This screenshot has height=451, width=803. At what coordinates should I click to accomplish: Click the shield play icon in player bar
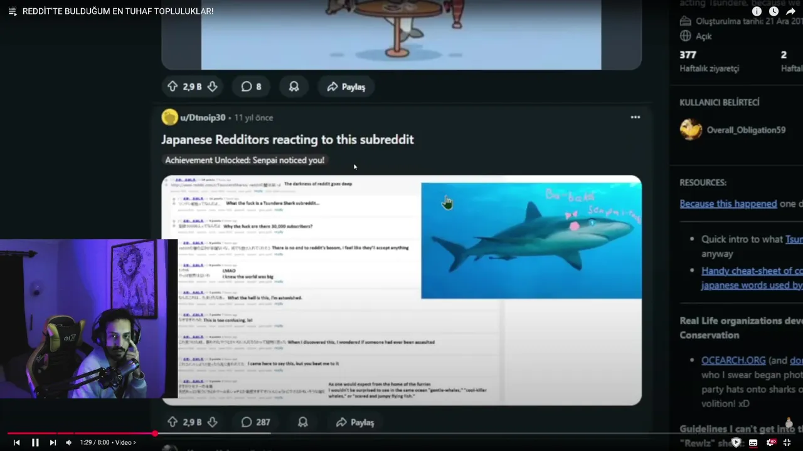point(736,442)
